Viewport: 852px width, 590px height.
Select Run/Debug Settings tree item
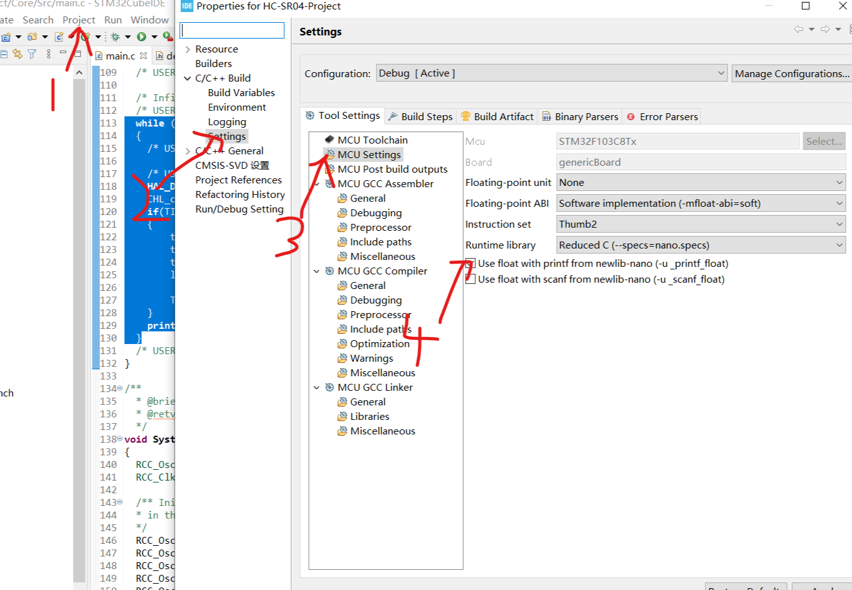pos(239,209)
